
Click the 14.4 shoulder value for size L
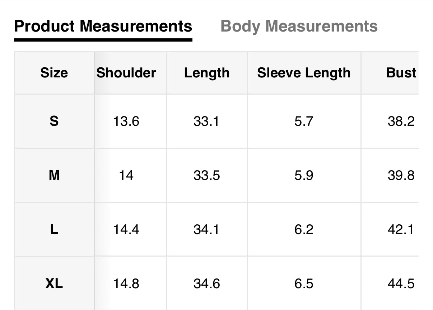(x=126, y=229)
